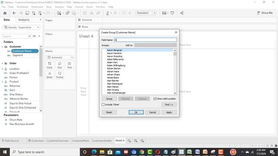Expand the Location hierarchy
The height and width of the screenshot is (156, 278).
click(x=2, y=69)
